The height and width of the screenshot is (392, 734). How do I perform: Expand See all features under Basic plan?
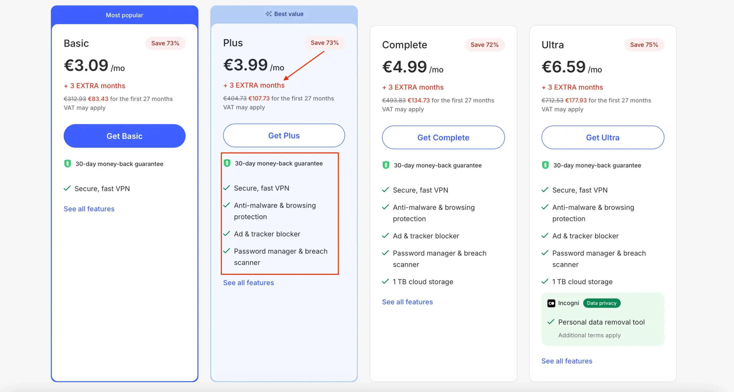(x=89, y=209)
